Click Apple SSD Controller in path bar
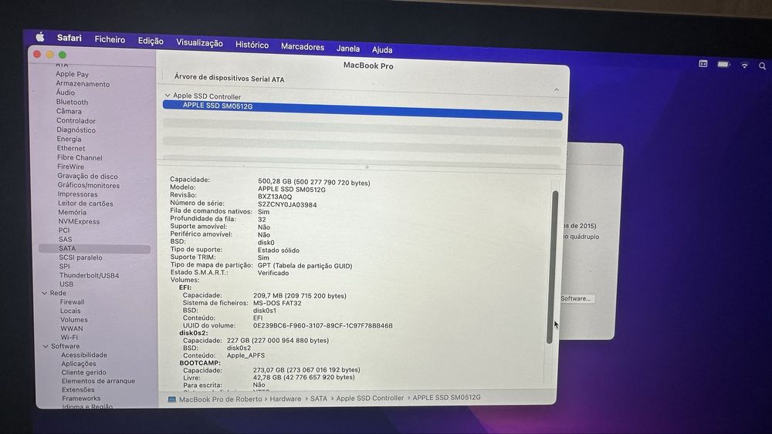This screenshot has height=434, width=772. (x=370, y=398)
